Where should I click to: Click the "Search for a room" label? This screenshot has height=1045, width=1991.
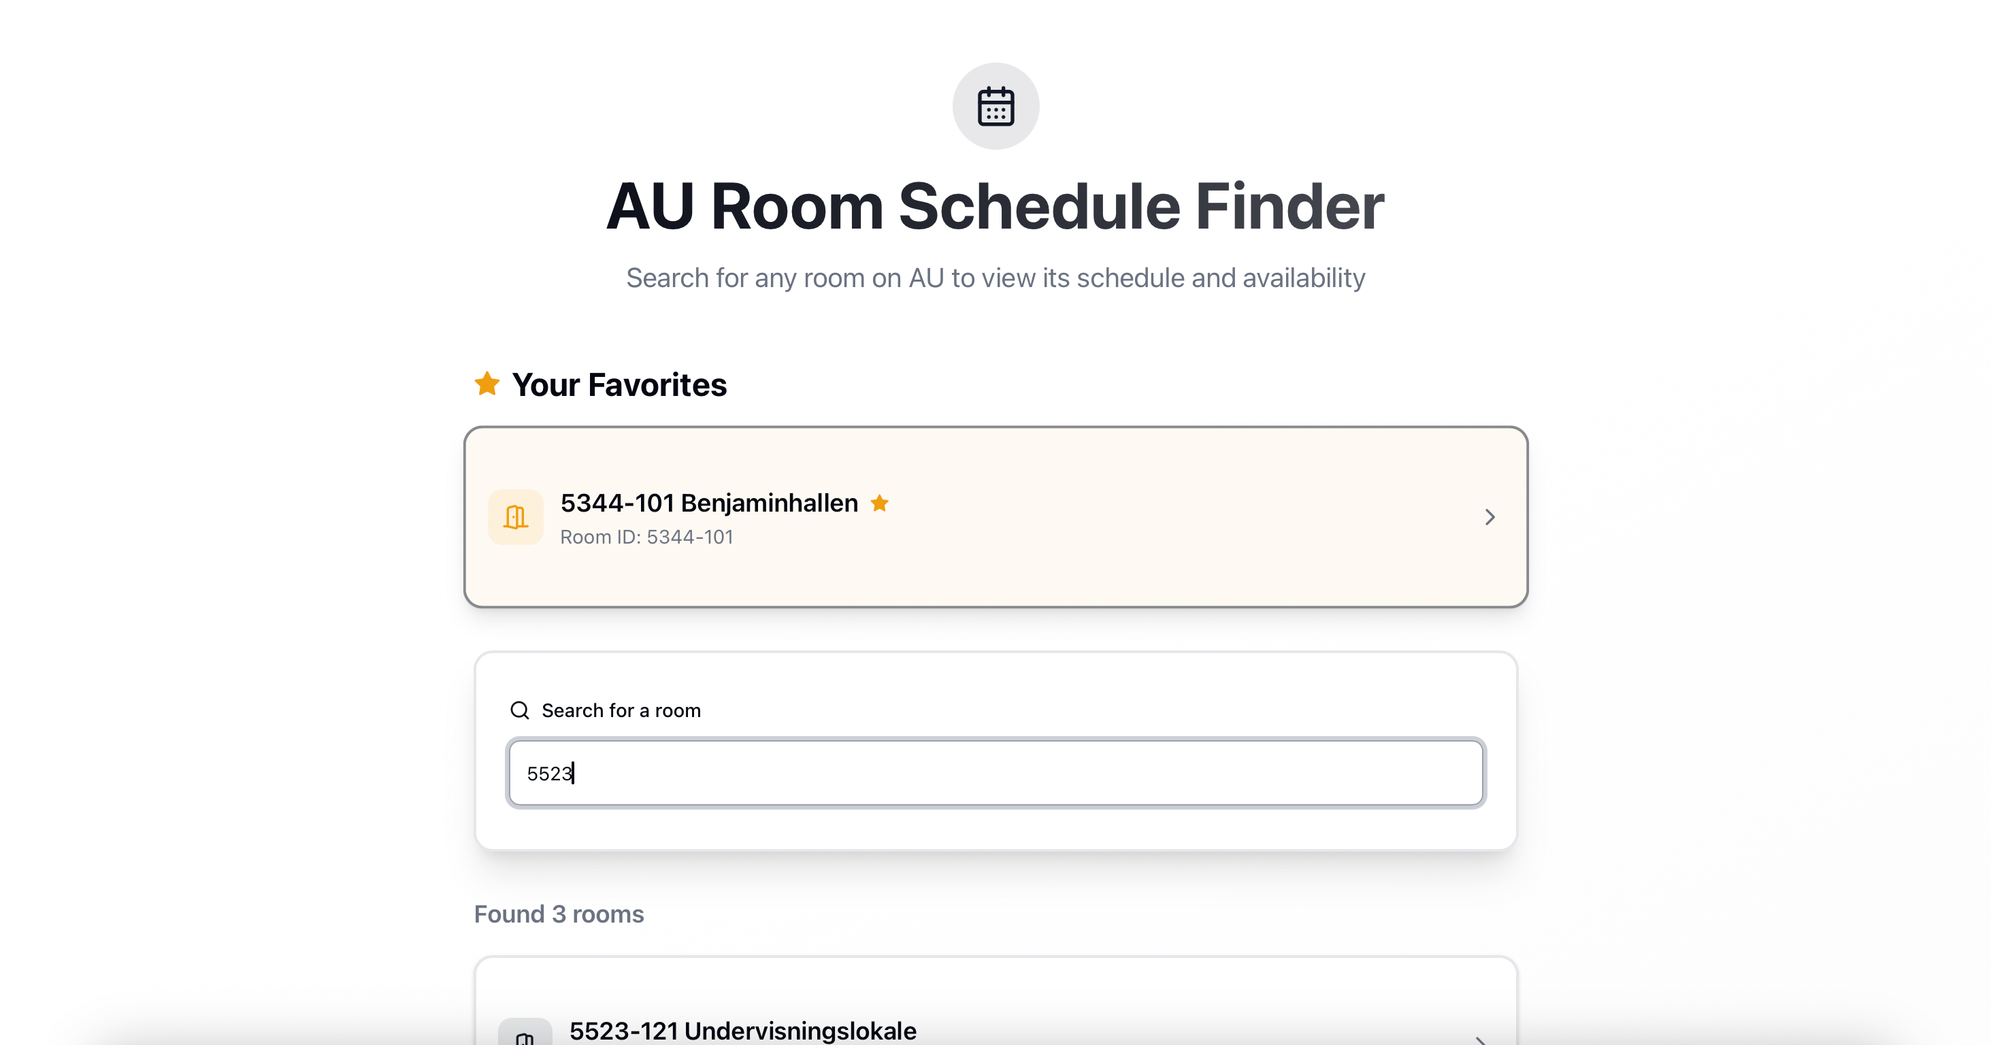pyautogui.click(x=621, y=710)
